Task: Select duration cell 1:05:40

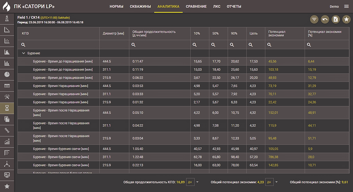Action: [x=138, y=149]
